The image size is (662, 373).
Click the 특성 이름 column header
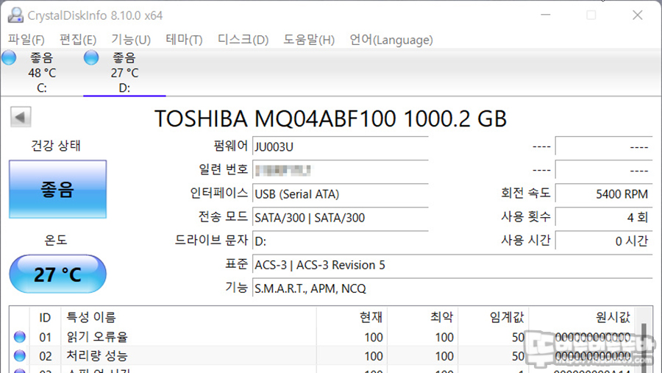coord(189,317)
